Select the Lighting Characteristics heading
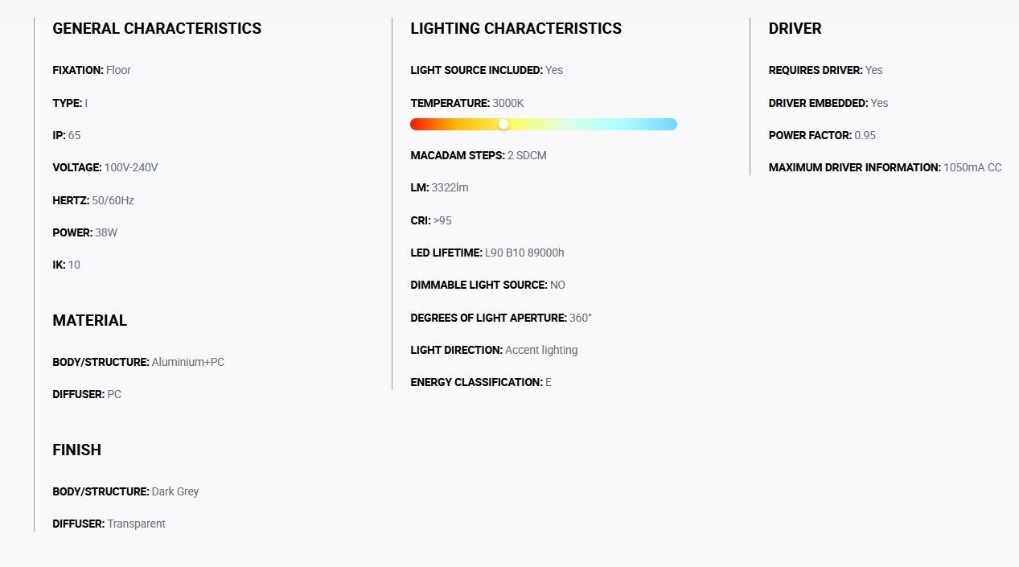 coord(516,28)
